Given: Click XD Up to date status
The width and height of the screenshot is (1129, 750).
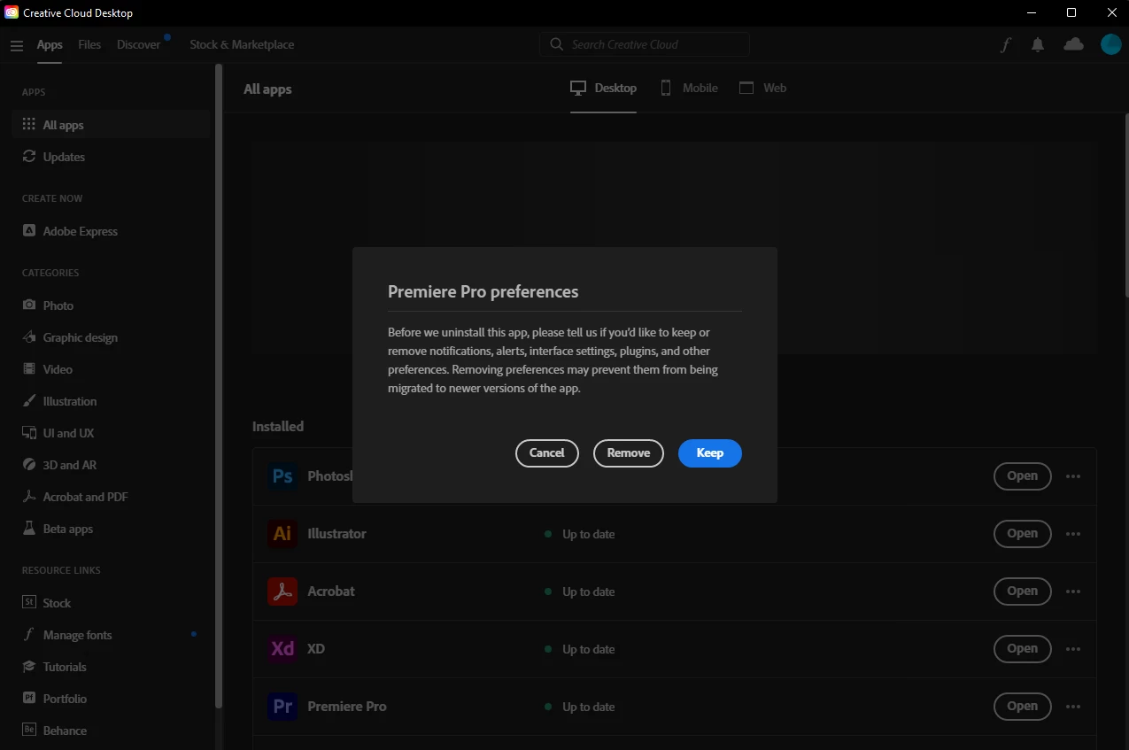Looking at the screenshot, I should click(579, 649).
